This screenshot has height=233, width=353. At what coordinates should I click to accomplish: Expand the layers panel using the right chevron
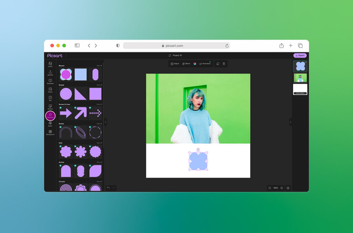(290, 122)
